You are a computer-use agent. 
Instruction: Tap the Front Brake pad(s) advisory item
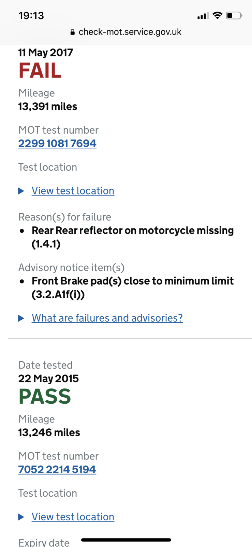pyautogui.click(x=133, y=288)
